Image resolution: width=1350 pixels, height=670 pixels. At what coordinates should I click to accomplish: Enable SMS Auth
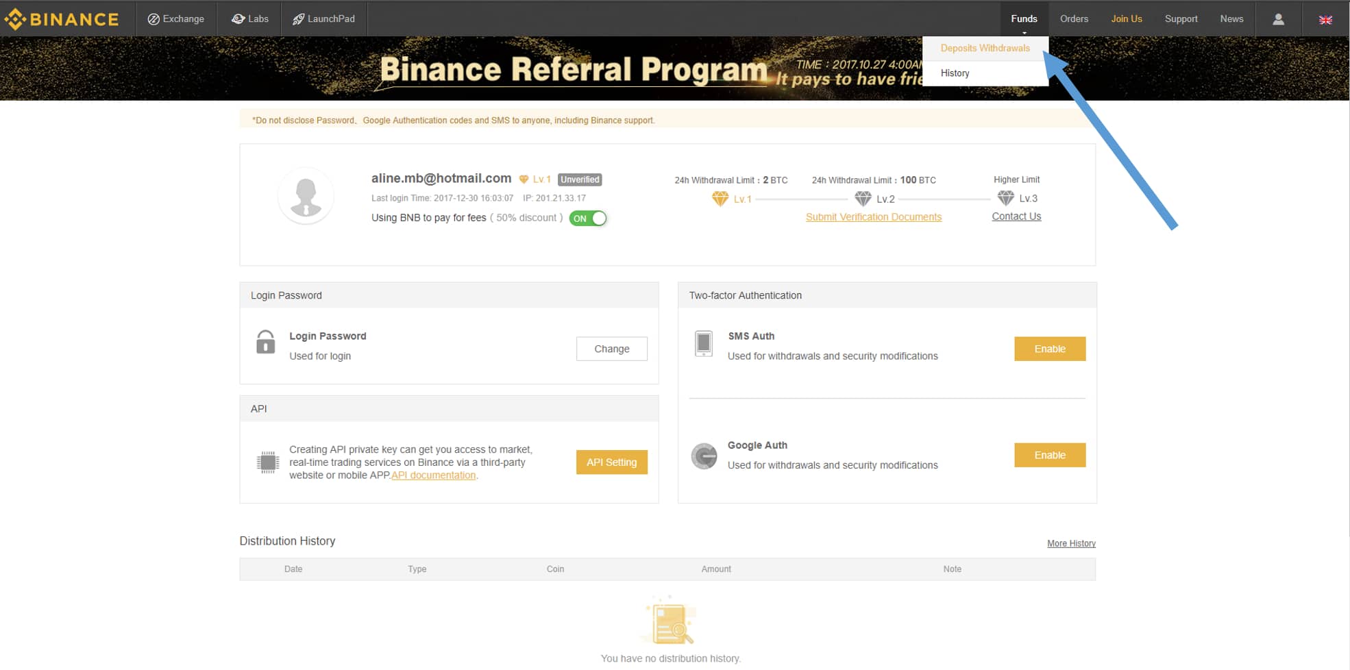click(x=1050, y=349)
